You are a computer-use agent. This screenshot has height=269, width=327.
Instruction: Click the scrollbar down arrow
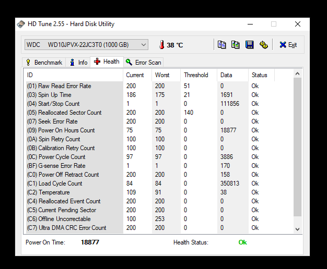(298, 229)
